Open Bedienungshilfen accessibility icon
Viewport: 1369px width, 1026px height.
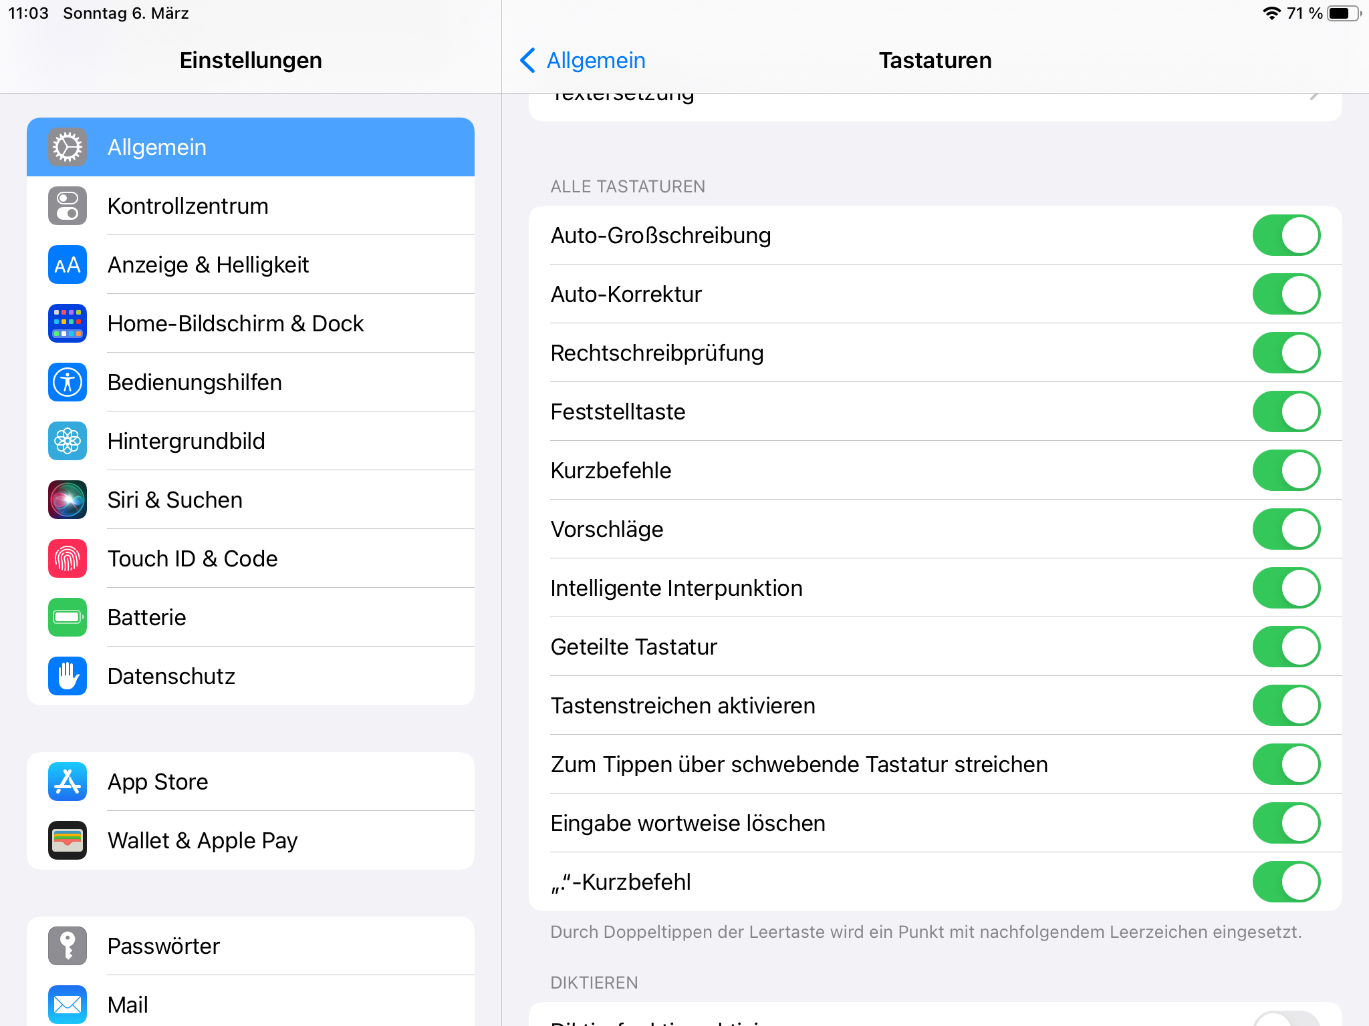[68, 382]
